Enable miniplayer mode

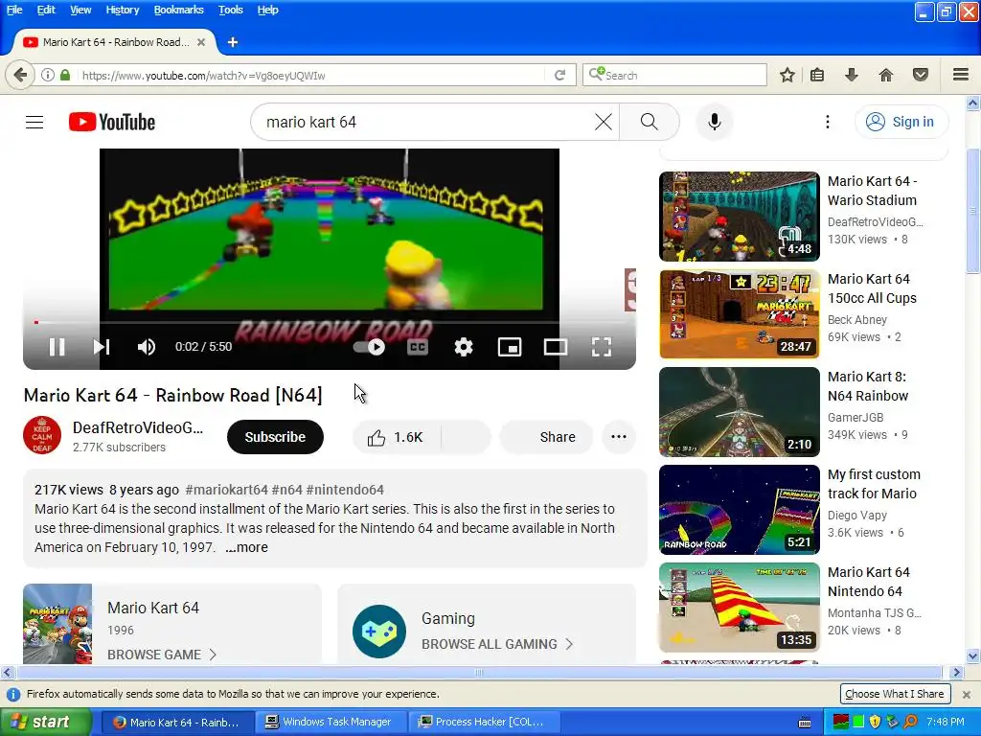pos(510,347)
